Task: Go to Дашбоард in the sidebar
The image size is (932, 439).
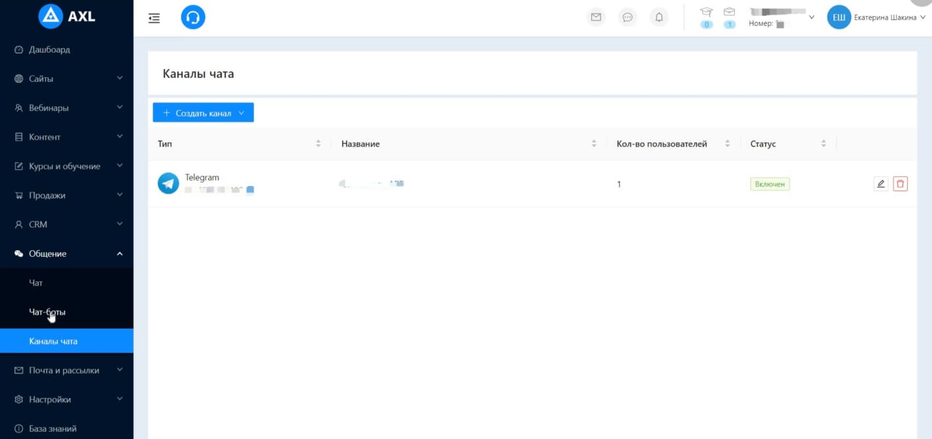Action: 49,50
